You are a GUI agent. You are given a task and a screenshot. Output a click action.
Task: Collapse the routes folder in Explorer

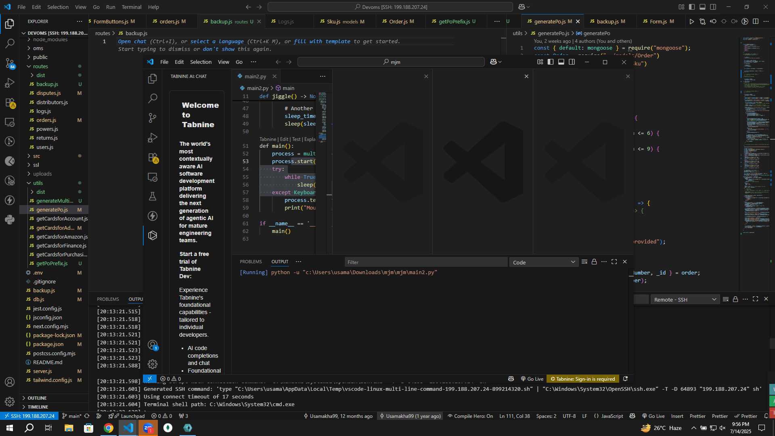click(40, 66)
